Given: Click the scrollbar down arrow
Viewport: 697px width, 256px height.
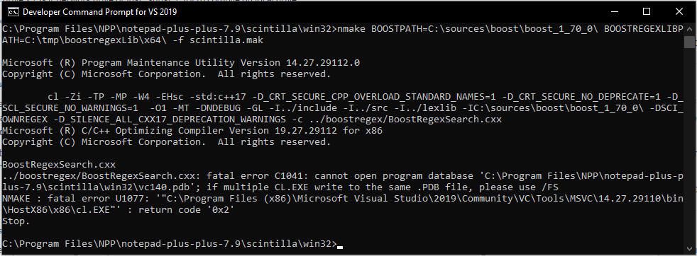Looking at the screenshot, I should (689, 249).
